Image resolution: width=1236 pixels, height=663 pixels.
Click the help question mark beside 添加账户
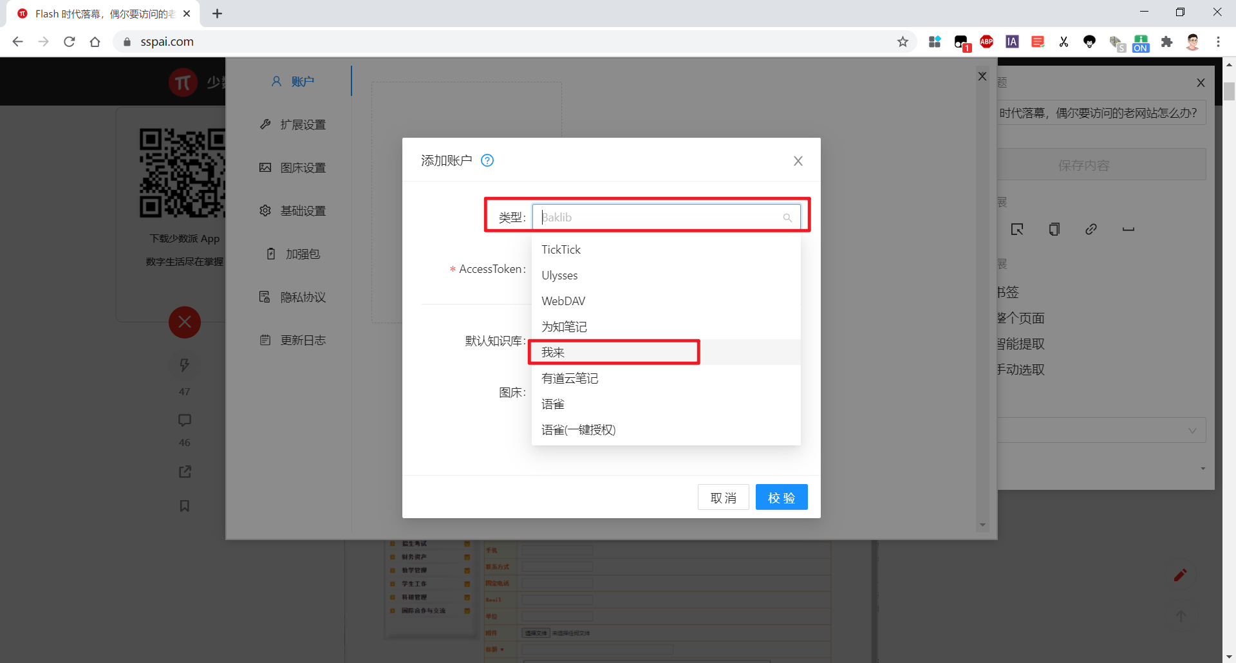point(487,160)
